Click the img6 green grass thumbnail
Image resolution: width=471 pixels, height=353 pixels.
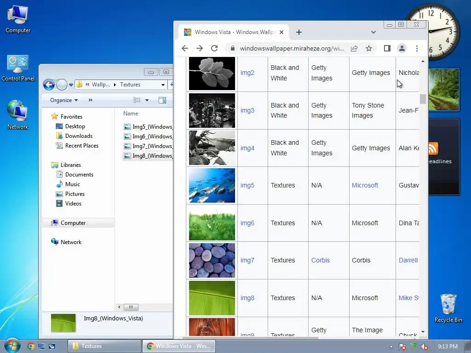click(x=212, y=223)
